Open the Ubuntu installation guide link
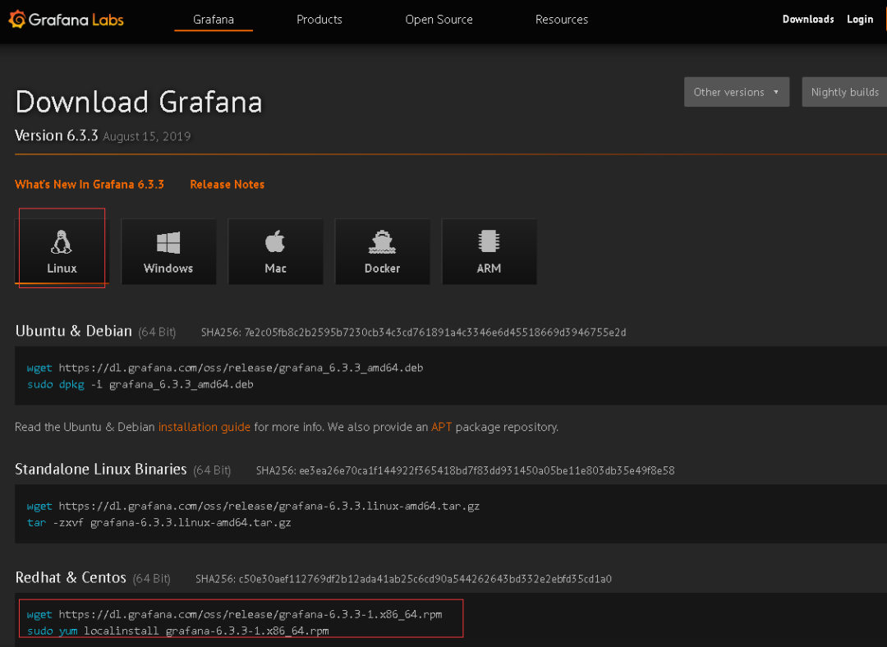The height and width of the screenshot is (647, 887). point(205,427)
